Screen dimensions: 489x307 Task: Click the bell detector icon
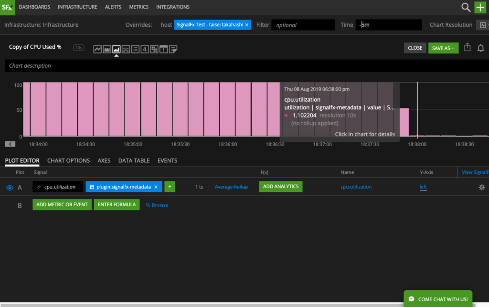point(480,48)
